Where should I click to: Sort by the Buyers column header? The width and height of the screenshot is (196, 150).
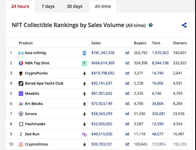[140, 43]
